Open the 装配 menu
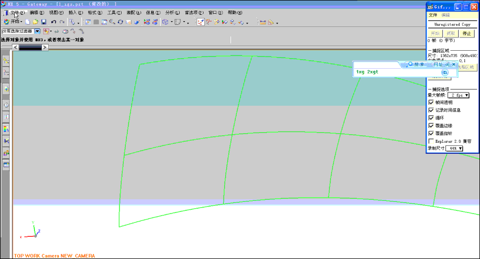Screen dimensions: 480x259 click(134, 13)
